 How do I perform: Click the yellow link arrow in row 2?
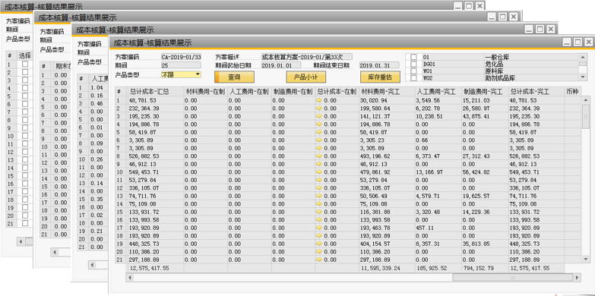(318, 109)
